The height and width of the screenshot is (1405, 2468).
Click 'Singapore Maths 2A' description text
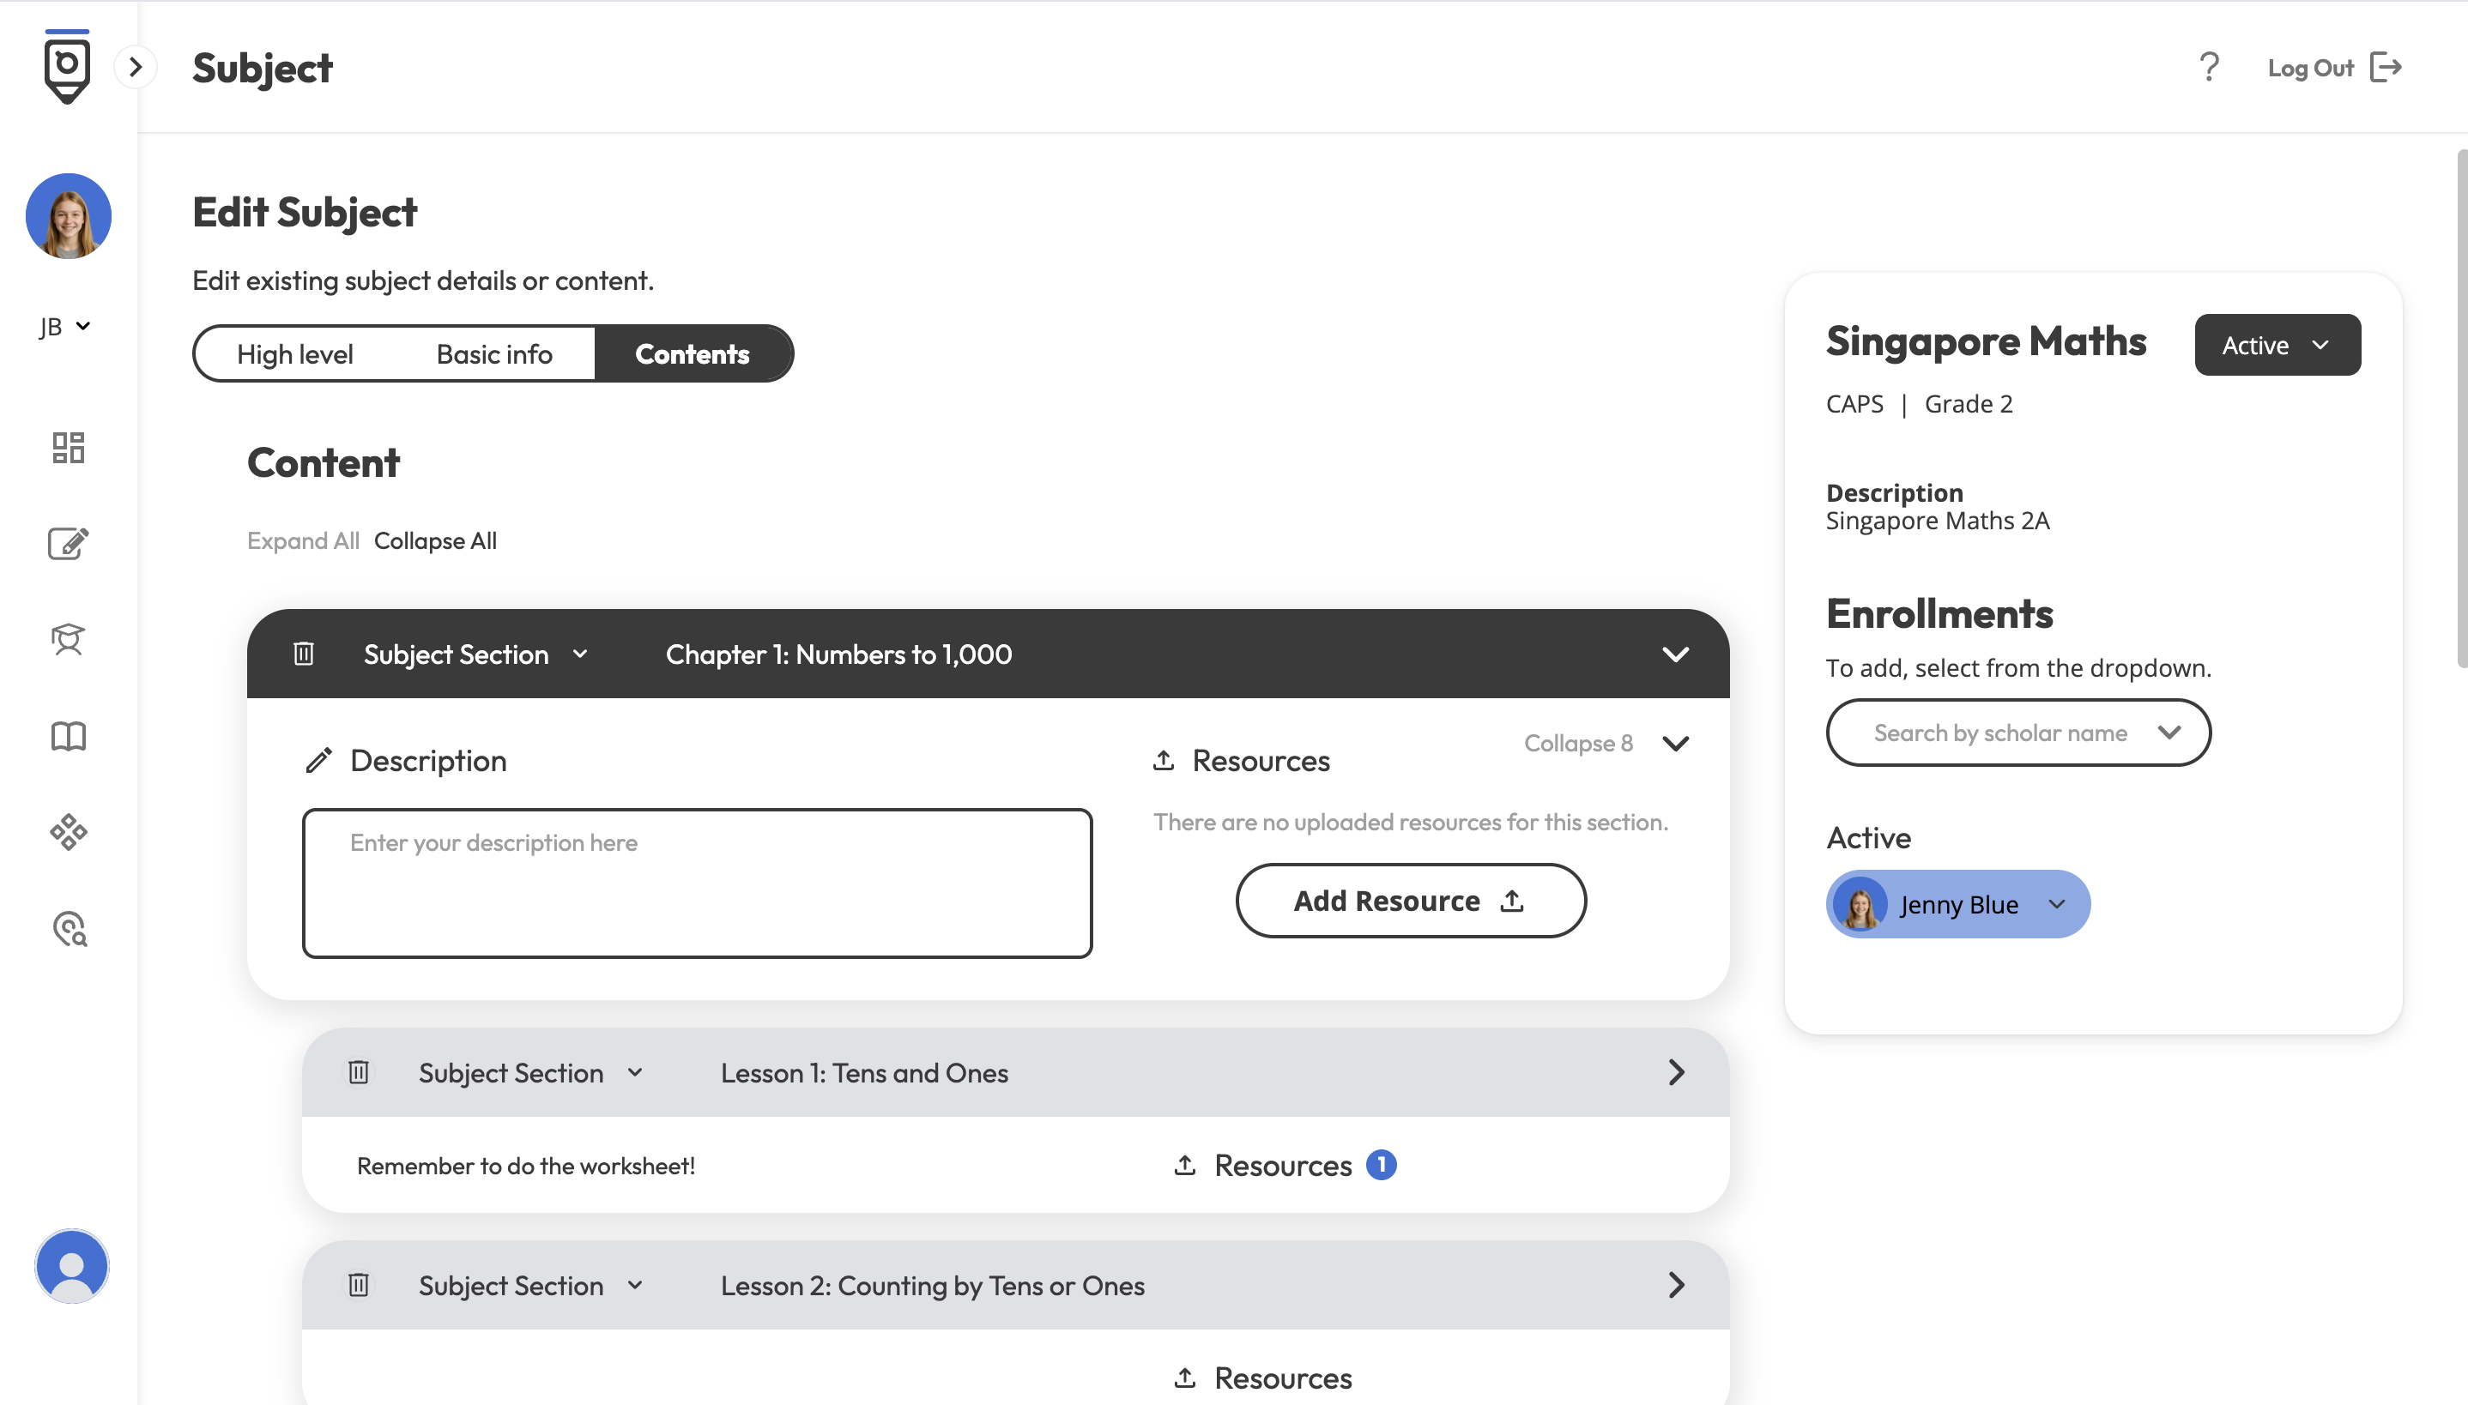(x=1937, y=520)
